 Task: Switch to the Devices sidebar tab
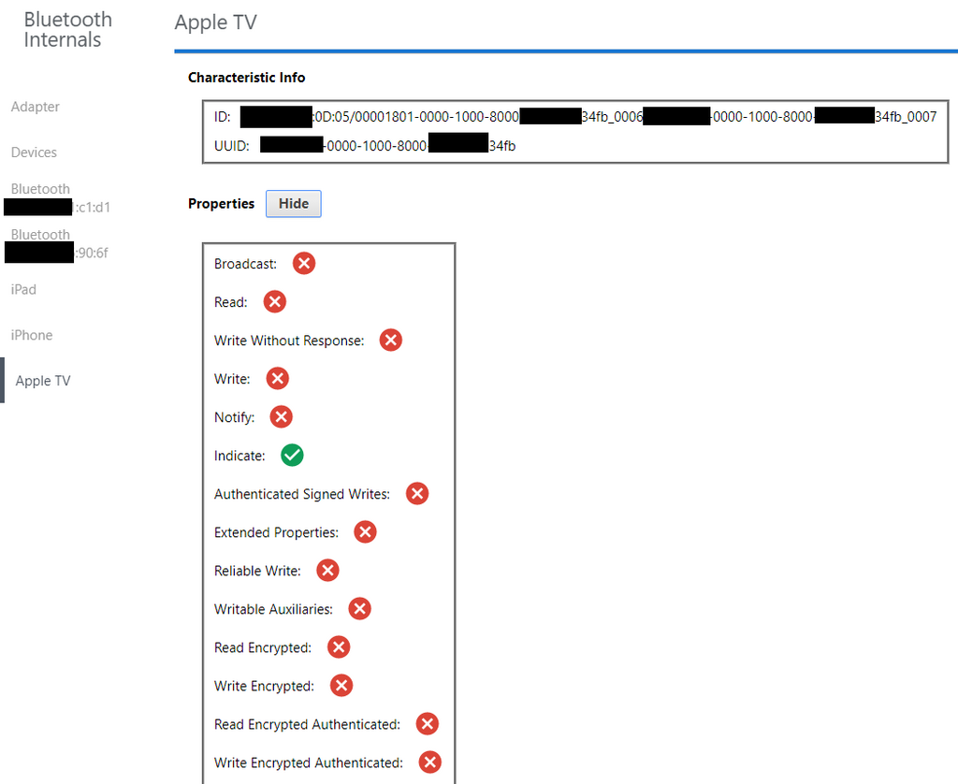pyautogui.click(x=34, y=152)
